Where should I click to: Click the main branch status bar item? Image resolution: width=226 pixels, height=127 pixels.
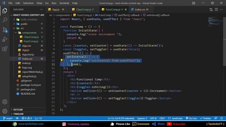click(x=8, y=119)
